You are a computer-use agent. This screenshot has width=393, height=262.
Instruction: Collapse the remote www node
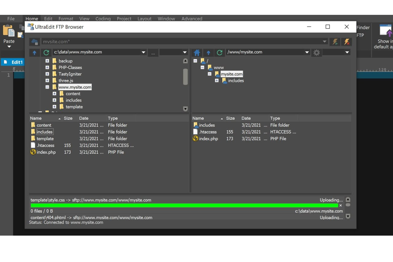click(x=203, y=67)
